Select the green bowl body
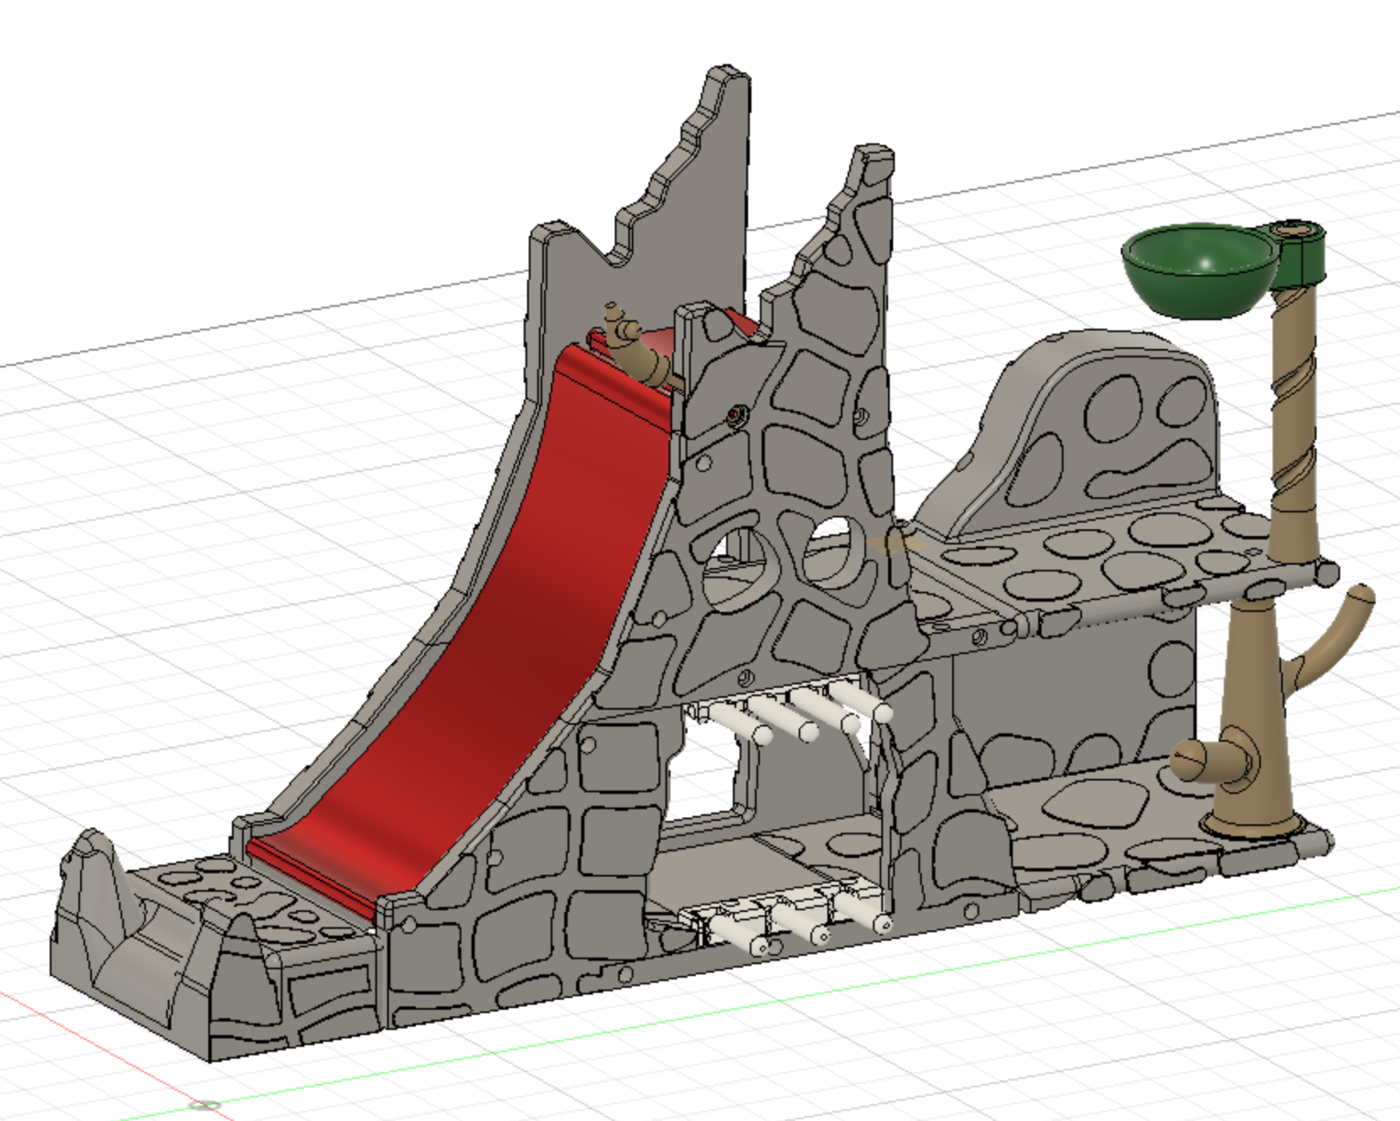 (1198, 271)
